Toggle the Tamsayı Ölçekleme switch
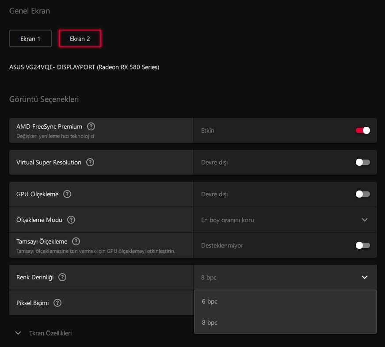 (362, 245)
